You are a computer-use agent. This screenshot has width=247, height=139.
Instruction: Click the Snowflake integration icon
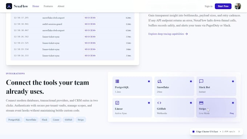[159, 81]
